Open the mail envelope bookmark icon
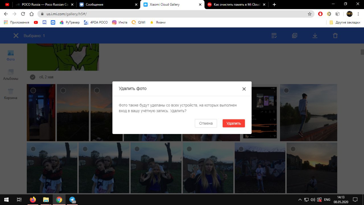The width and height of the screenshot is (364, 205). [53, 22]
